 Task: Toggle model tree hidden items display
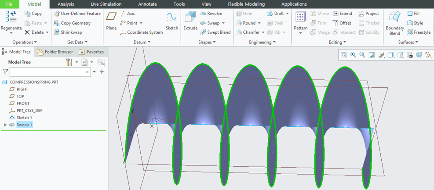point(101,62)
